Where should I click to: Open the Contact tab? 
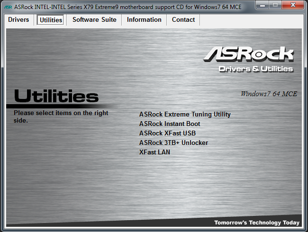pyautogui.click(x=183, y=19)
